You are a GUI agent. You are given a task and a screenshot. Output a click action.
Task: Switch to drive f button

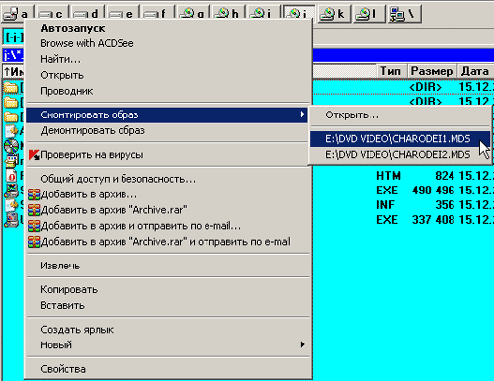click(x=157, y=14)
